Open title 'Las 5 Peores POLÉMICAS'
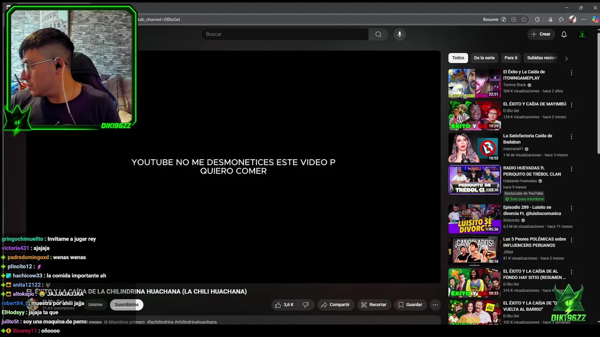 [534, 242]
